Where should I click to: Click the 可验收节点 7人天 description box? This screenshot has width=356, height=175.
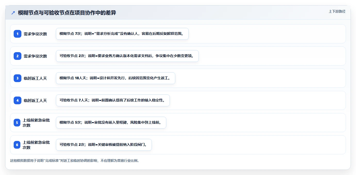pyautogui.click(x=113, y=100)
